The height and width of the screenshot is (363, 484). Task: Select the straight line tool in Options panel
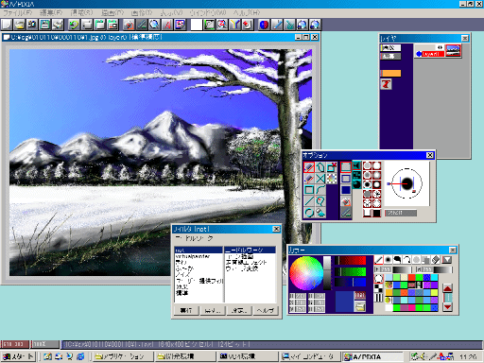(309, 200)
